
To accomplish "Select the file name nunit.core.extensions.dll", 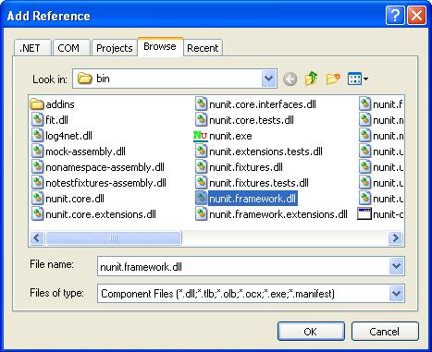I will click(x=101, y=214).
